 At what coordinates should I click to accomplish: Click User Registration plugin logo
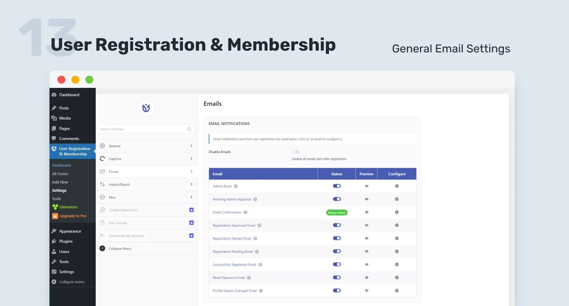click(146, 108)
